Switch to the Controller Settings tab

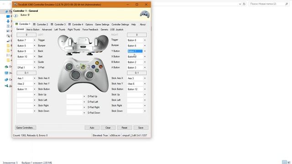click(x=120, y=24)
